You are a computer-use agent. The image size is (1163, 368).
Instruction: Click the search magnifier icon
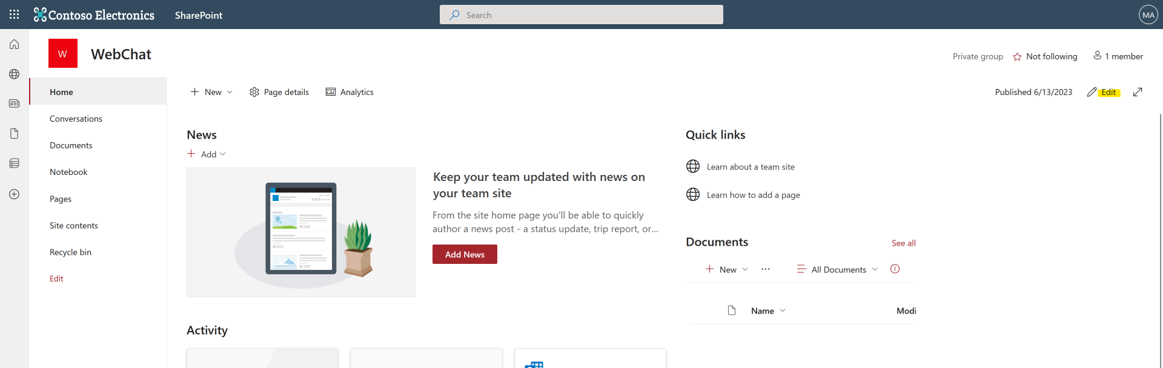454,15
